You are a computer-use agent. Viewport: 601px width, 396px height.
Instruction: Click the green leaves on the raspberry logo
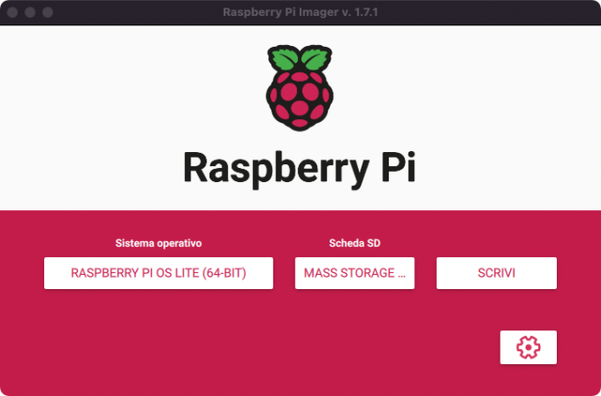(x=299, y=58)
